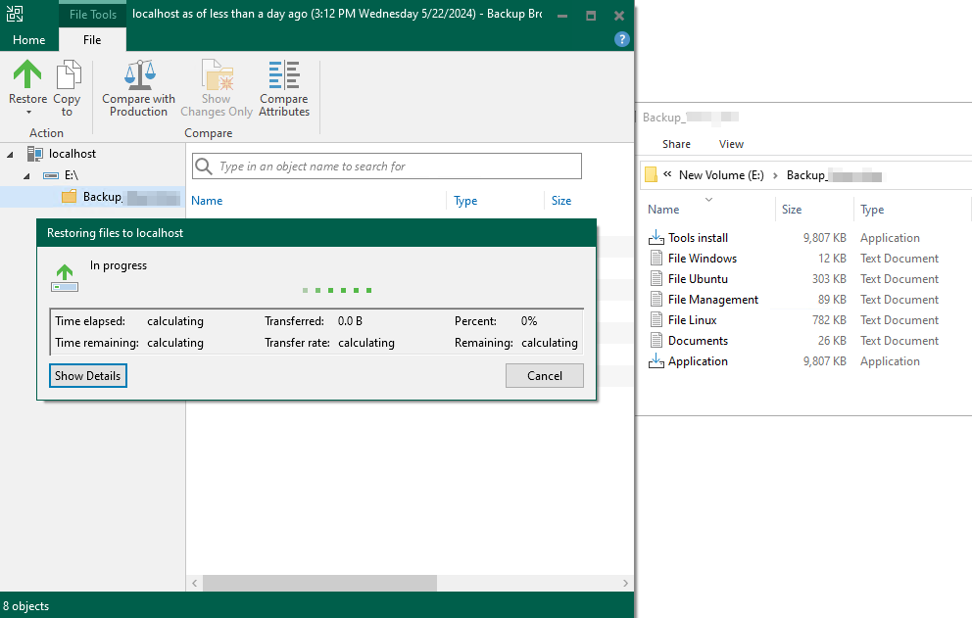The width and height of the screenshot is (972, 618).
Task: Collapse the E:\ drive node
Action: (27, 175)
